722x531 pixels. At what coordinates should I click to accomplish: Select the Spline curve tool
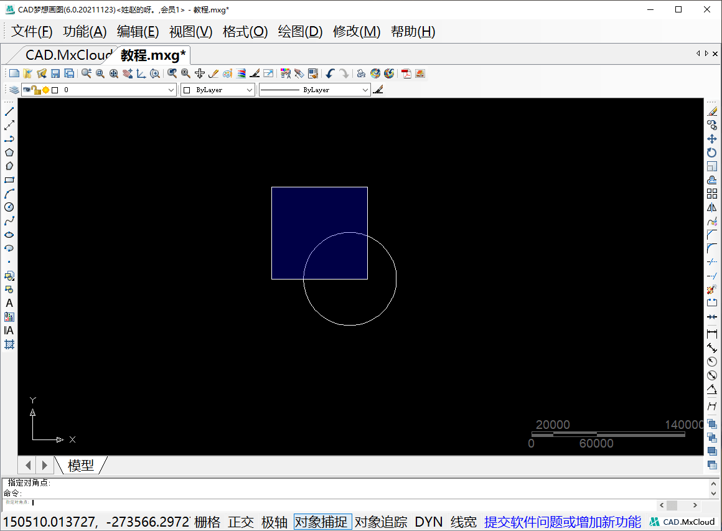(9, 221)
